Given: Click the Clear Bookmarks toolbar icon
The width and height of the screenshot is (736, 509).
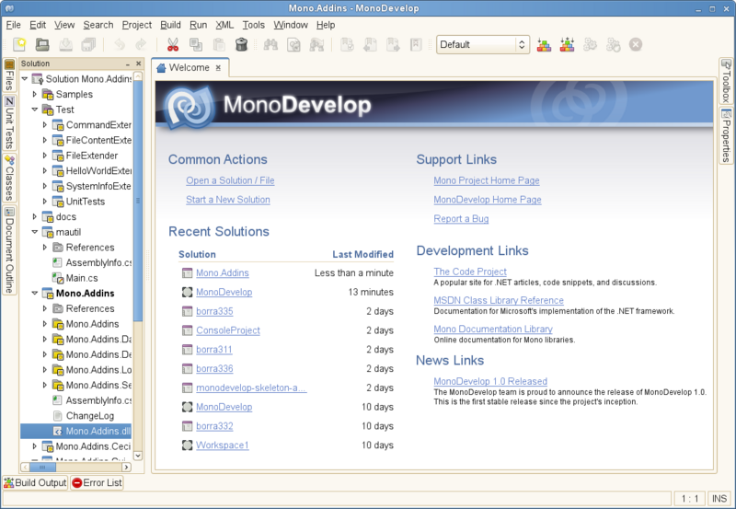Looking at the screenshot, I should [416, 44].
